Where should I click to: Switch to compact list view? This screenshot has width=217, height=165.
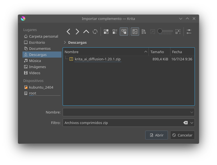[115, 32]
